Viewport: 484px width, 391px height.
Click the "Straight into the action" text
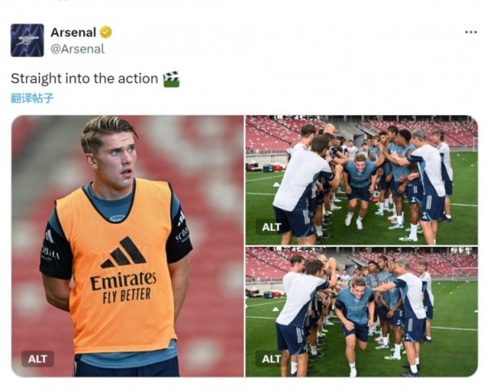[84, 79]
